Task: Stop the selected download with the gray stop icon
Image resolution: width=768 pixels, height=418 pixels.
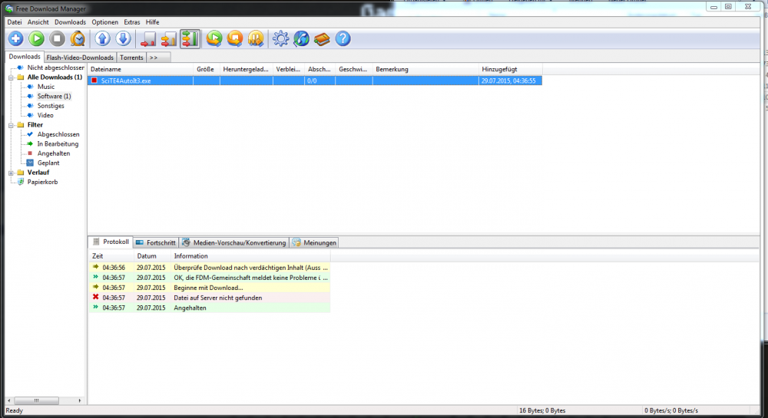Action: point(58,38)
